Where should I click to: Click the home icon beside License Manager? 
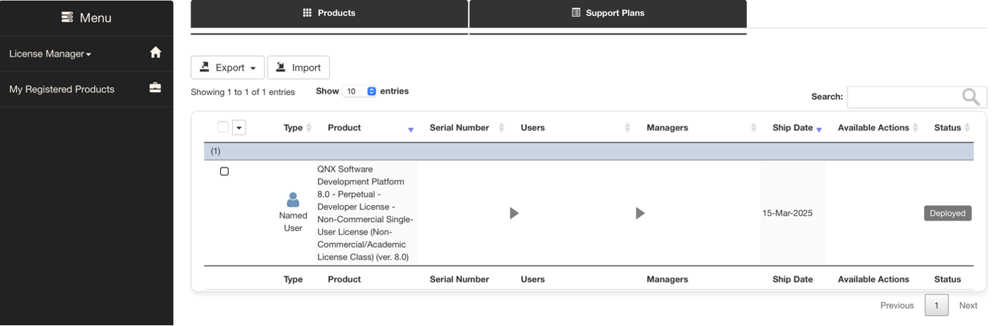pos(155,53)
